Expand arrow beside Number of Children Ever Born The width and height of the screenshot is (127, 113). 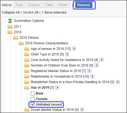click(97, 65)
